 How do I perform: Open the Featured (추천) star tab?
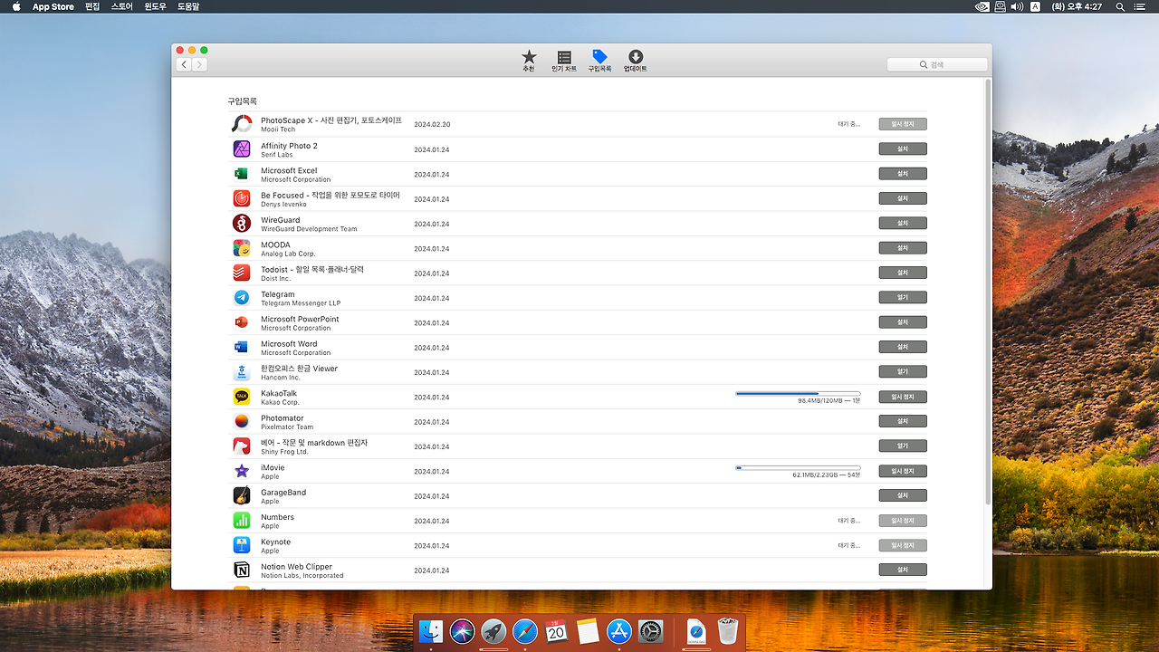(529, 61)
